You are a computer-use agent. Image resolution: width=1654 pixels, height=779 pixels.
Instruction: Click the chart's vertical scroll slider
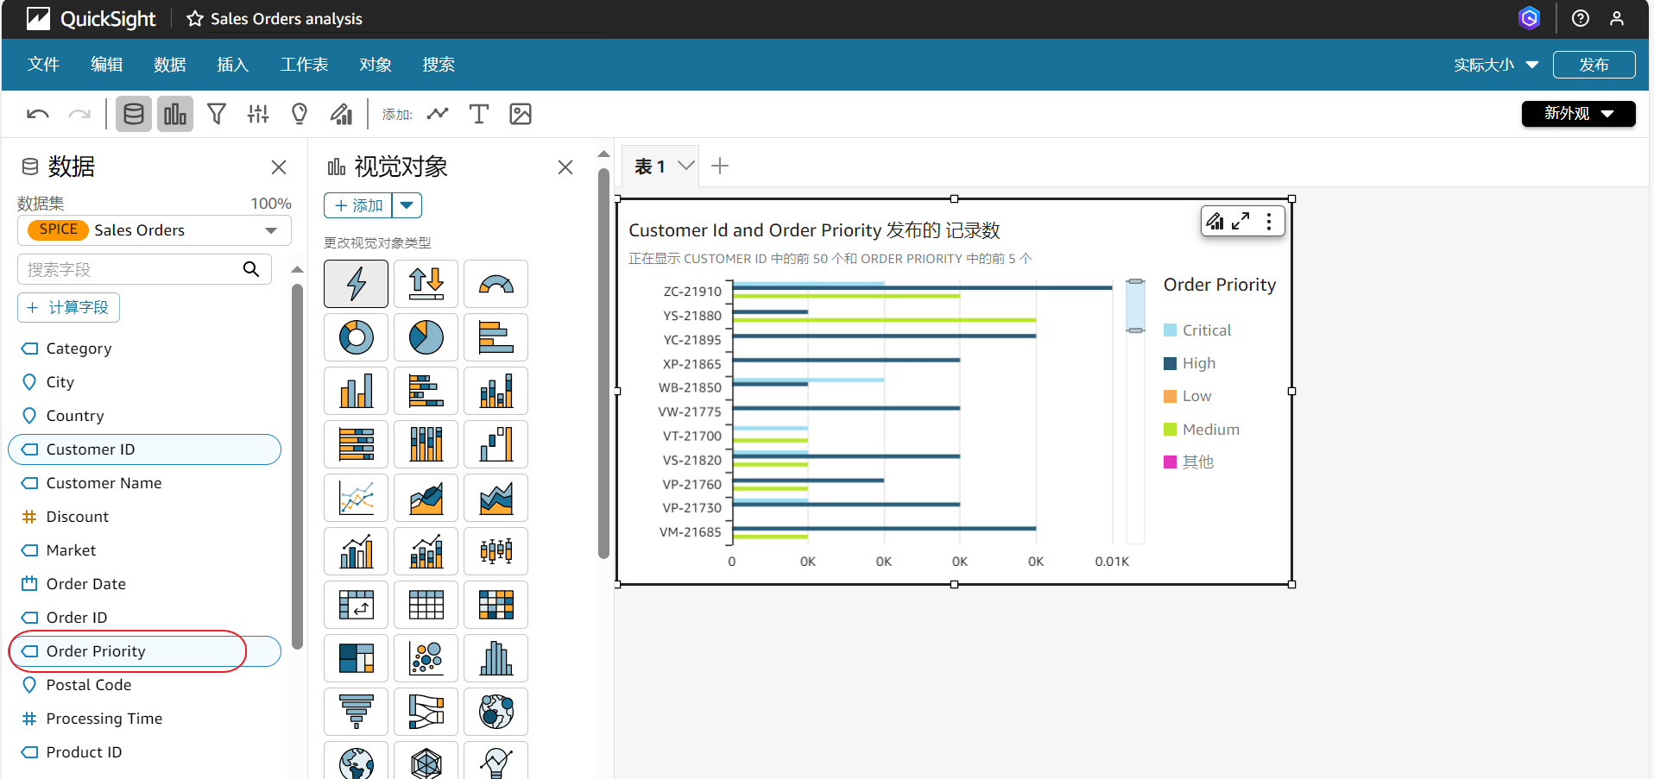coord(1135,305)
